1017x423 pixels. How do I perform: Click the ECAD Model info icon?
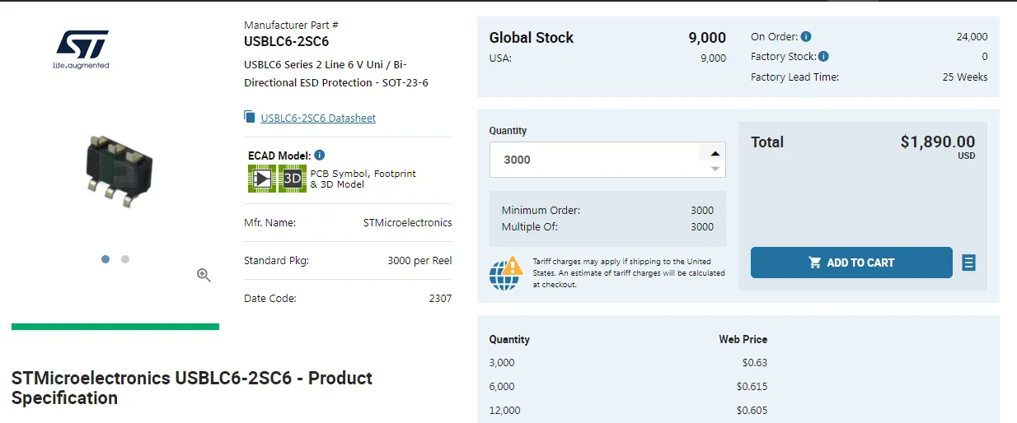coord(320,155)
